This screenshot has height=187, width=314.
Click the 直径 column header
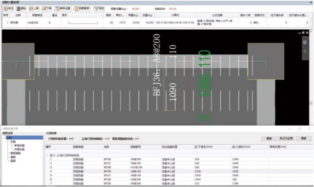(x=55, y=15)
